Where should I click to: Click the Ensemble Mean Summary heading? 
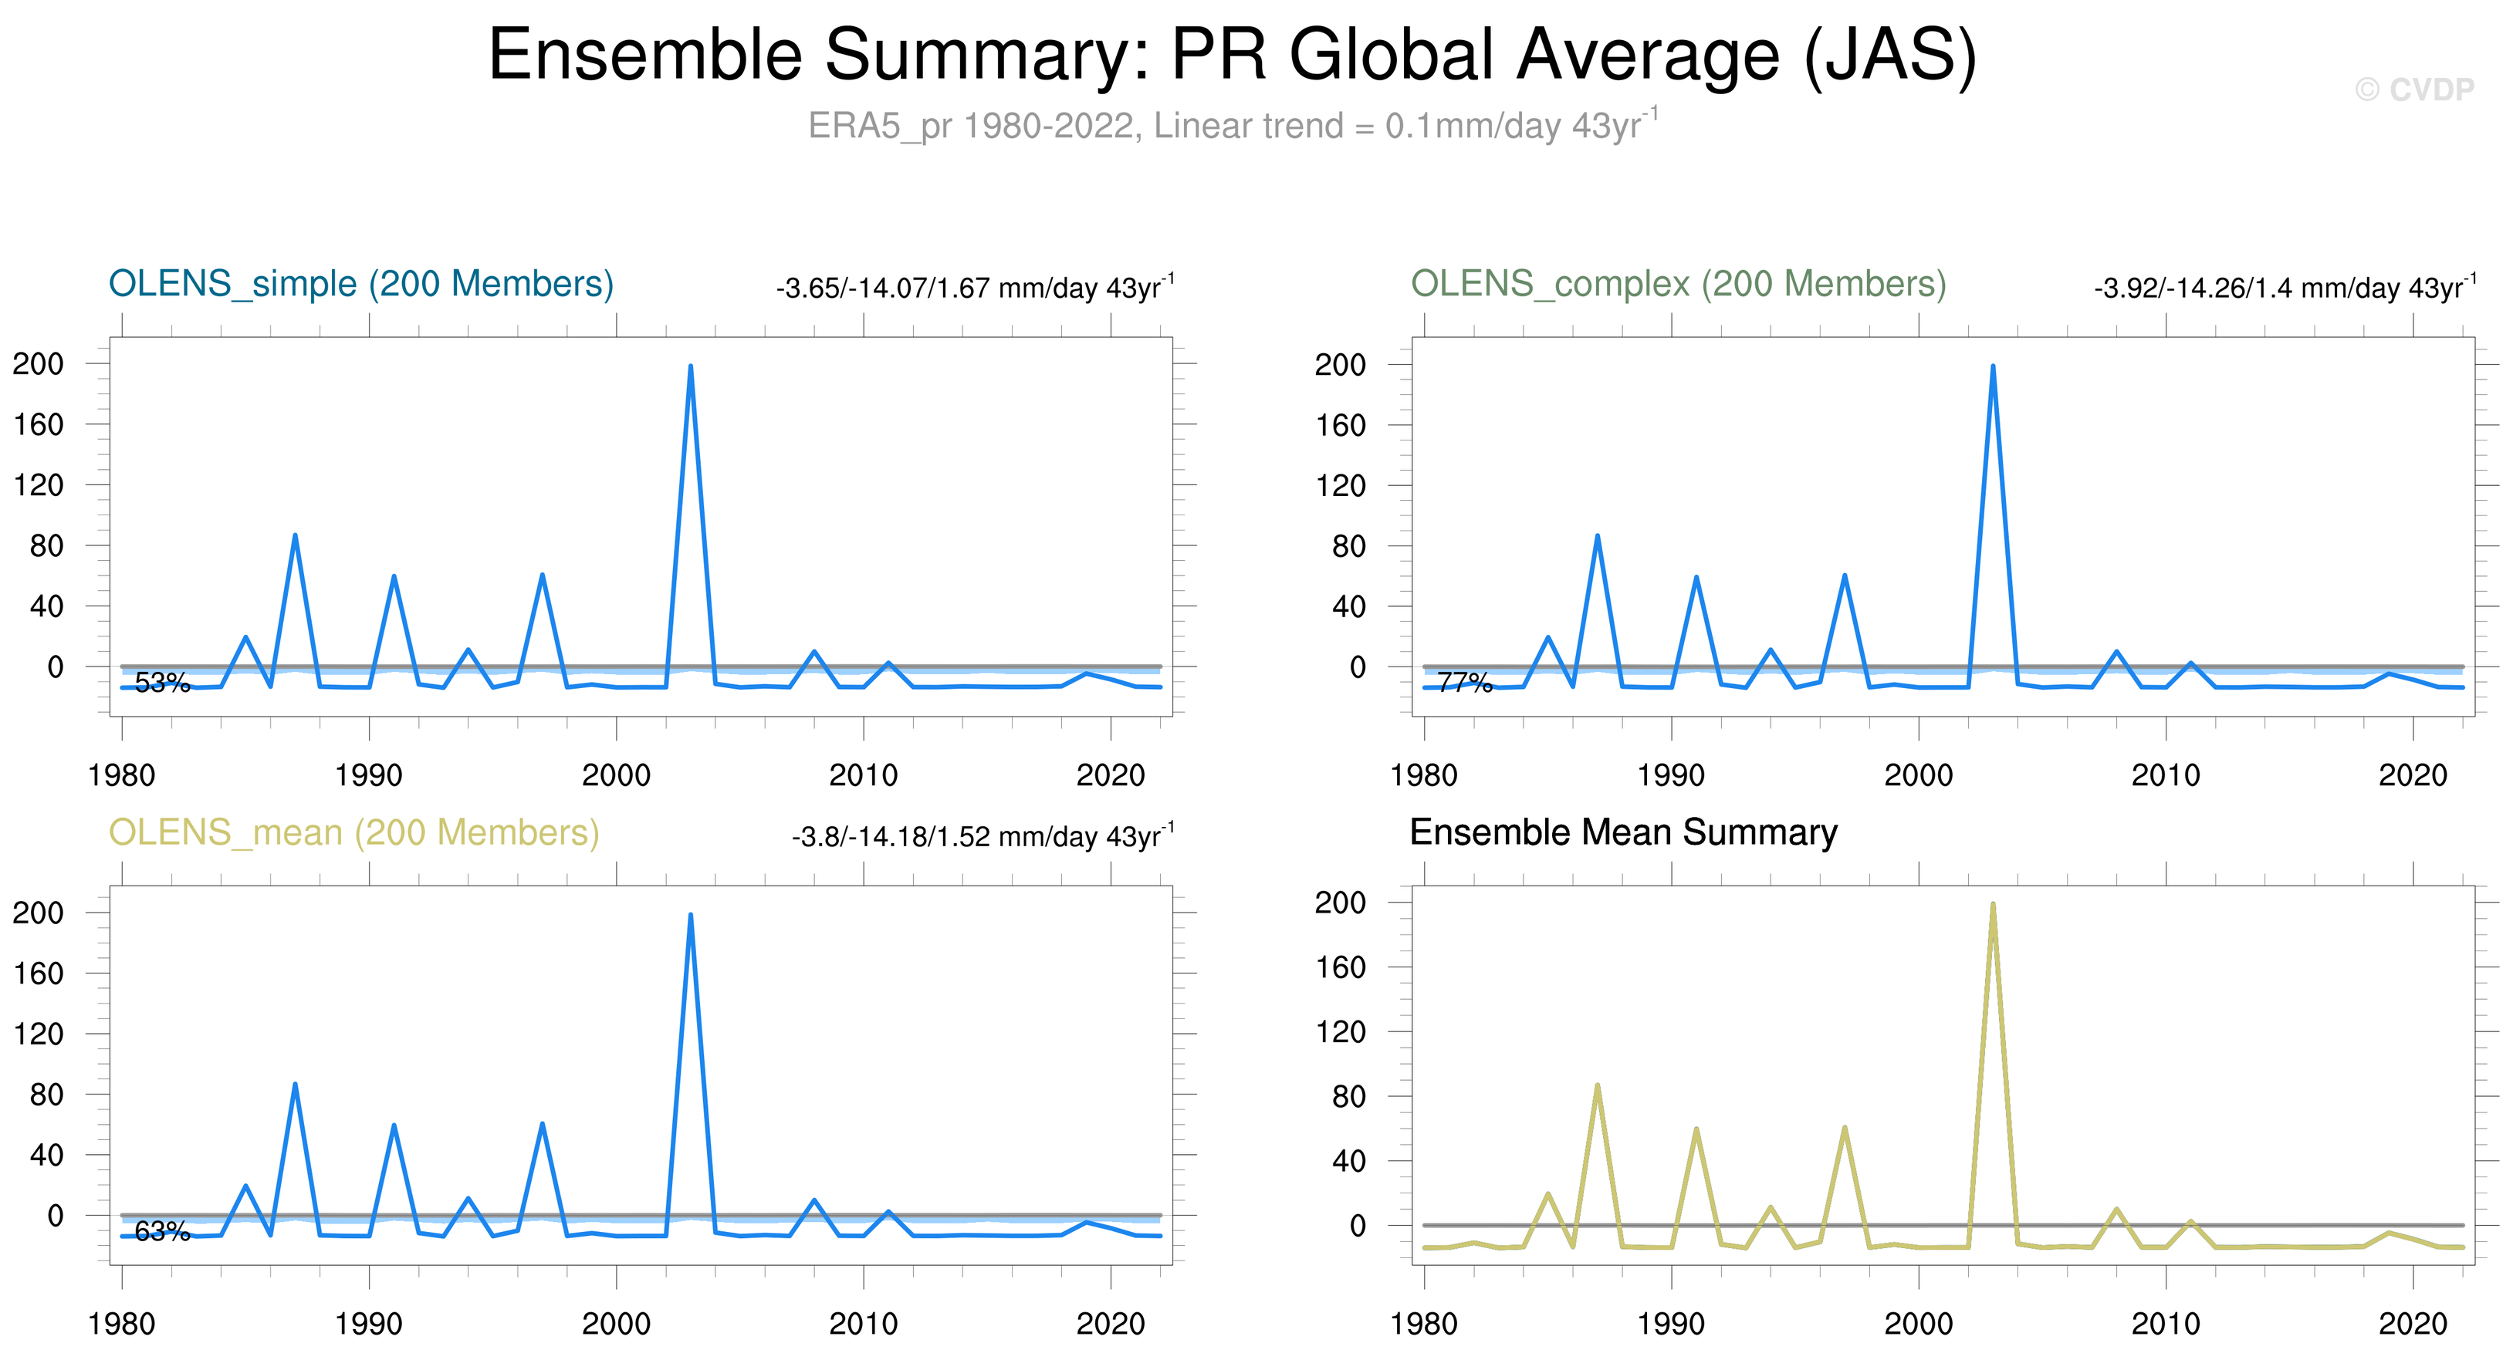1623,832
